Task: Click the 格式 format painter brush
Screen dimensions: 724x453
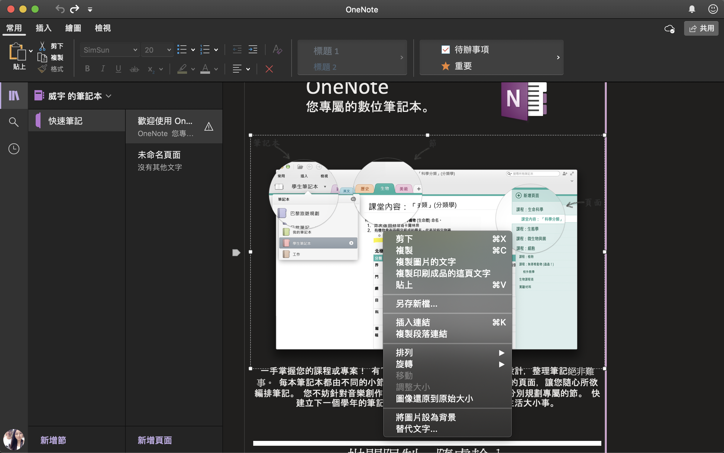Action: (42, 69)
